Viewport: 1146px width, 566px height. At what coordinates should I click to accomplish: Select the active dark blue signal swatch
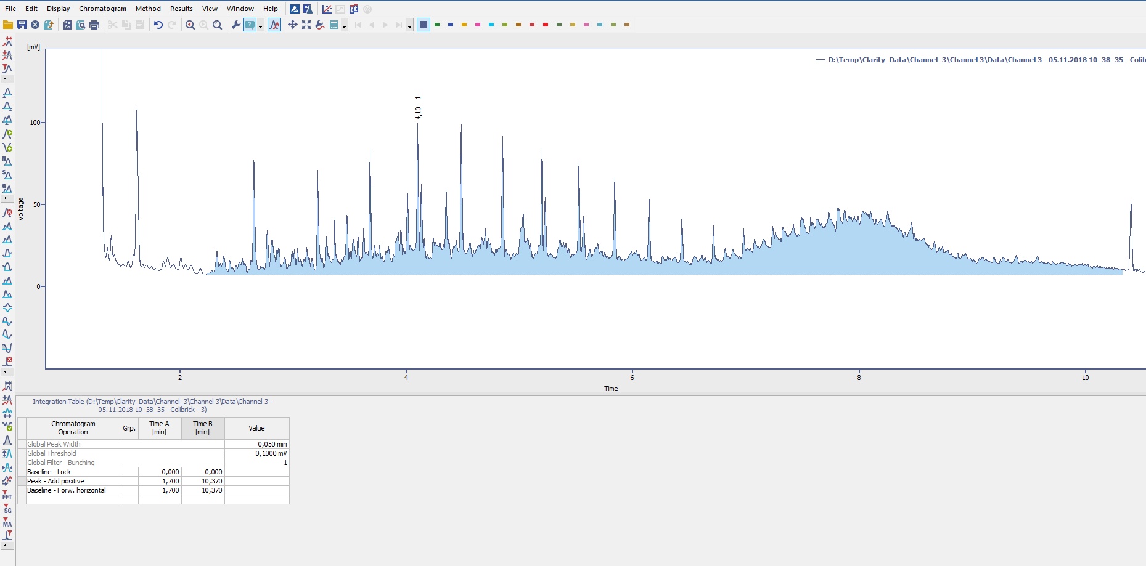point(424,25)
